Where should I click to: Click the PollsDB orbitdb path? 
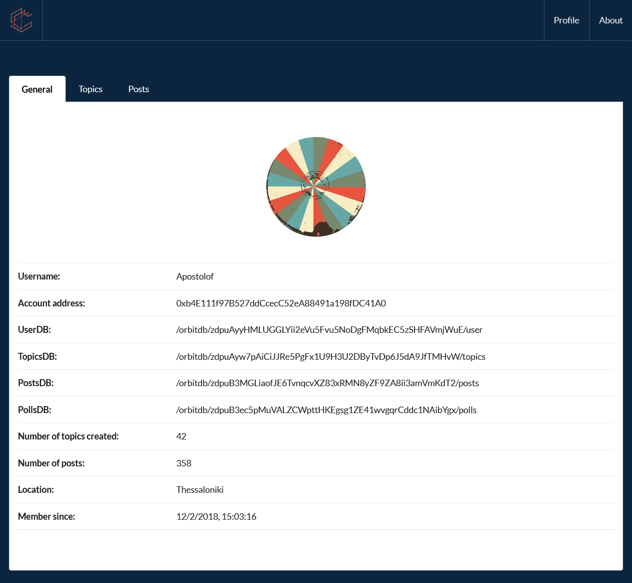click(x=326, y=410)
